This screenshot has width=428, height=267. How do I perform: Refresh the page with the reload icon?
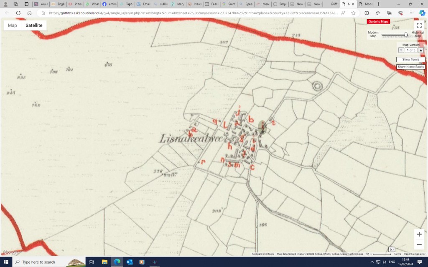pyautogui.click(x=18, y=13)
